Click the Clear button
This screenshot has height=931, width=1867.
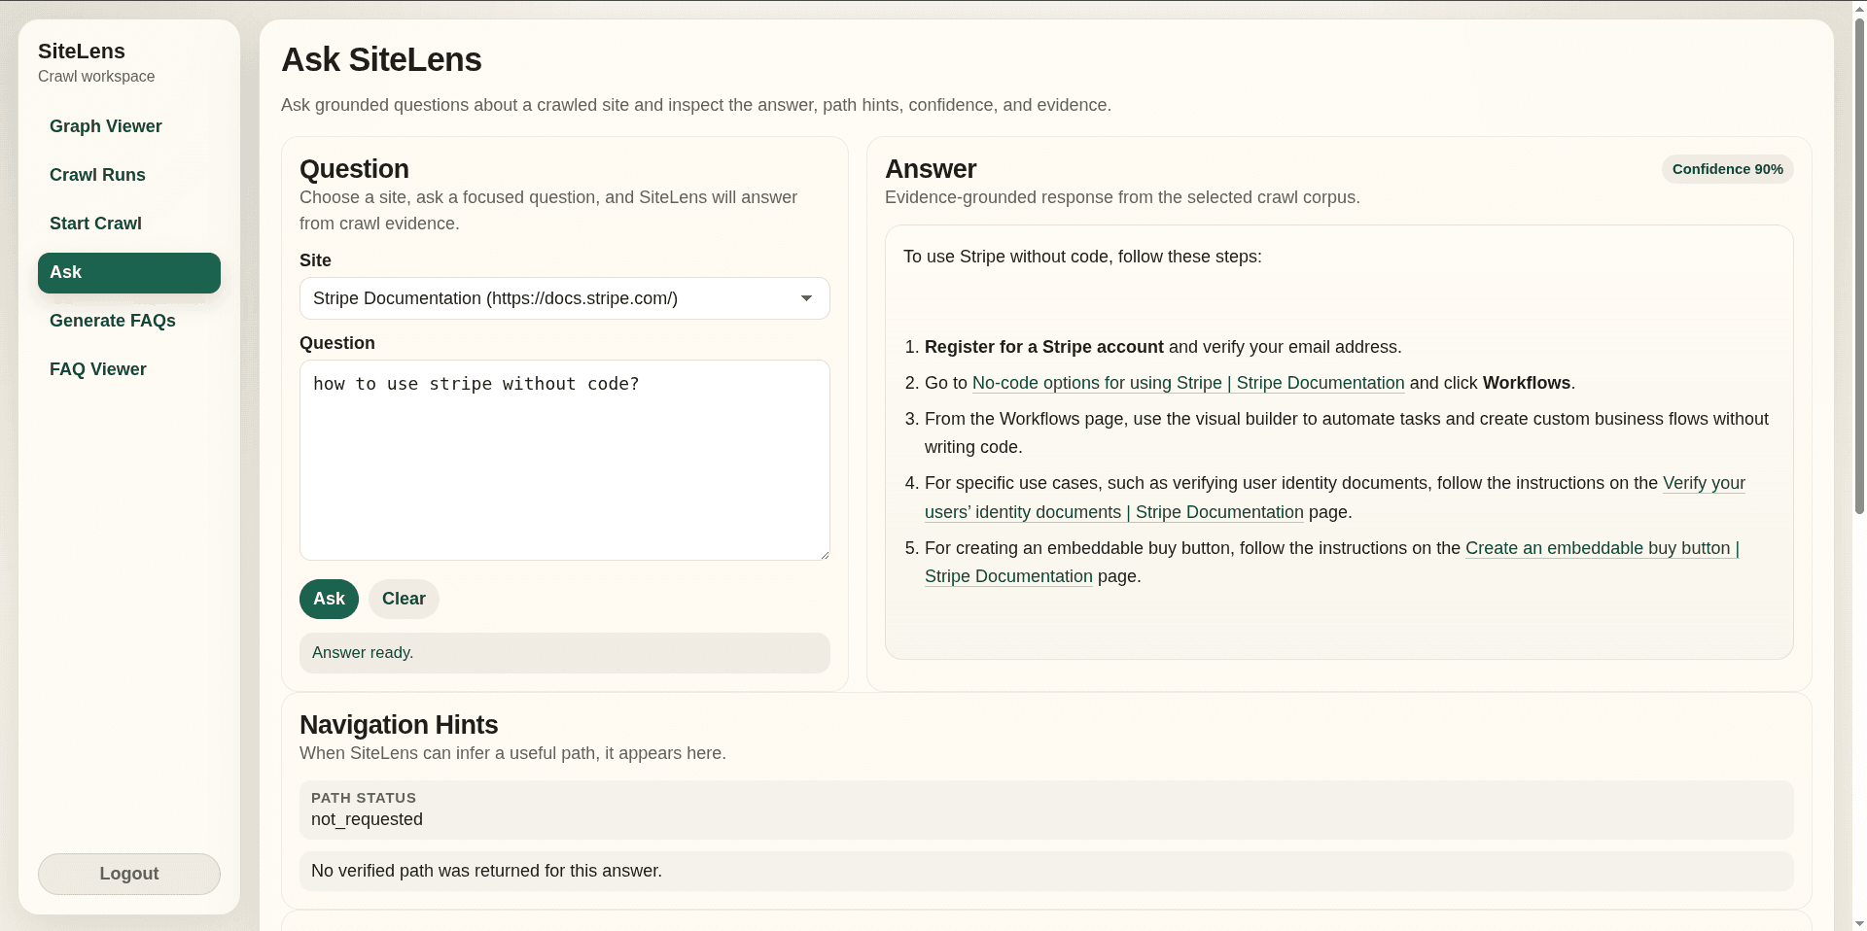[x=404, y=599]
